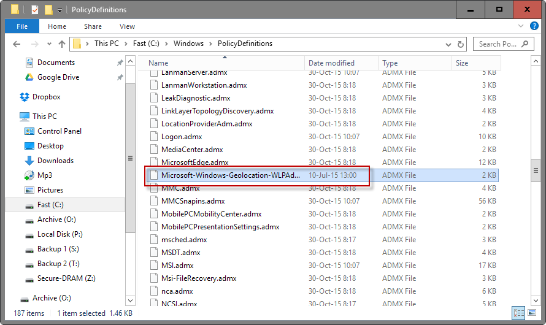546x325 pixels.
Task: Select LinkLayerTopologyDiscovery.admx file
Action: (218, 111)
